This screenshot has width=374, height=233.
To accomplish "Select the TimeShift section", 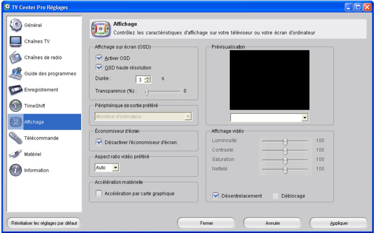I will (x=44, y=106).
